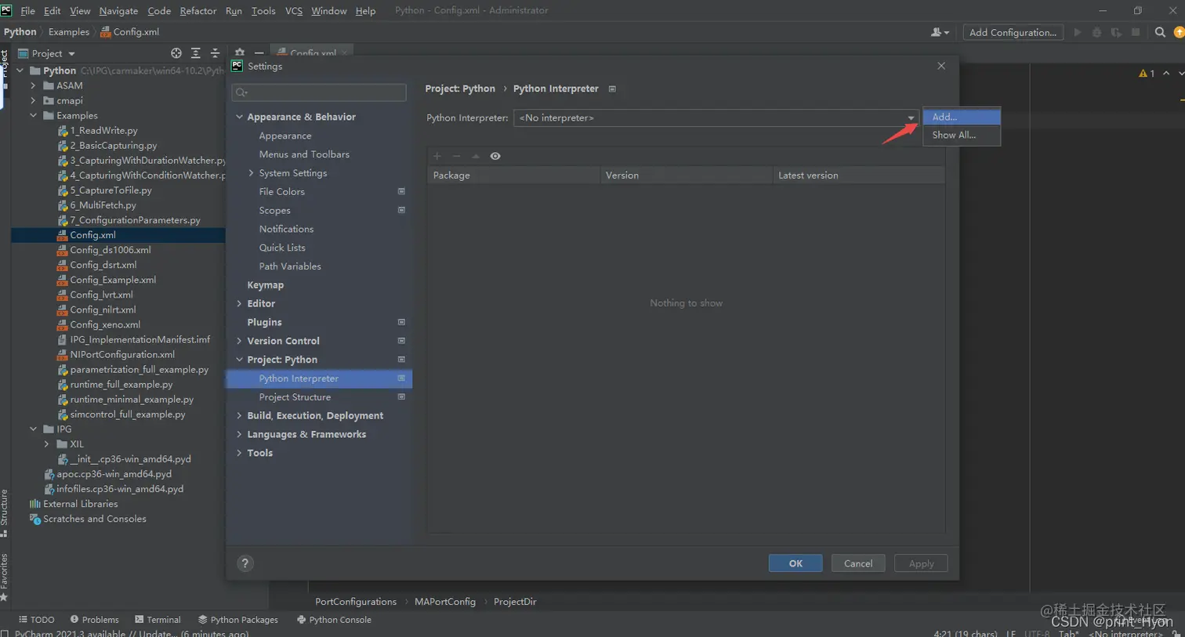Expand Build, Execution, Deployment section
Viewport: 1185px width, 637px height.
click(x=240, y=416)
